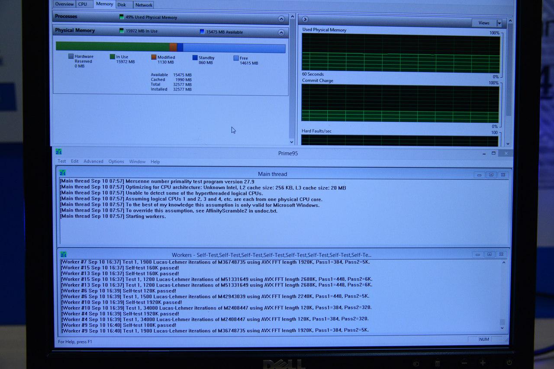Click the graphs pane collapse arrow
Screen dimensions: 554x369
305,19
